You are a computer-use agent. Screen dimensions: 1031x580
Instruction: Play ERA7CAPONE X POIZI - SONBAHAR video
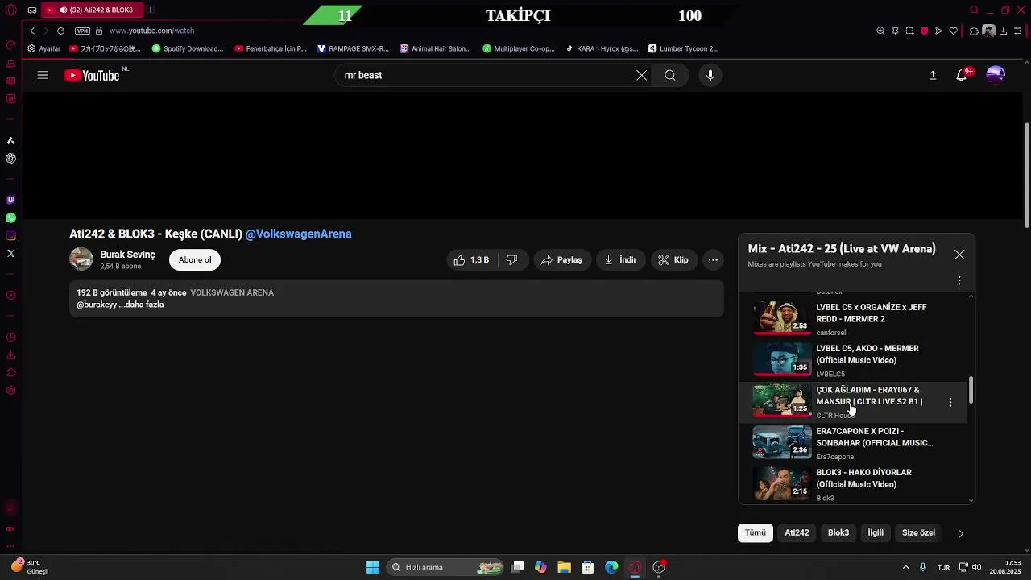(854, 442)
